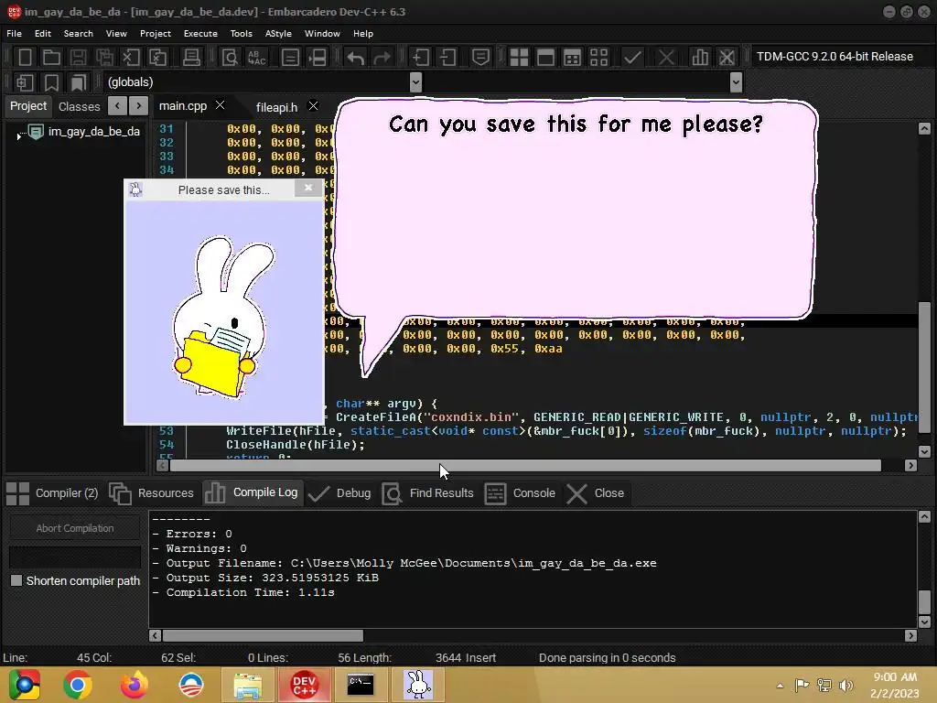Click the Close All files toolbar icon
The image size is (937, 703).
tap(157, 58)
